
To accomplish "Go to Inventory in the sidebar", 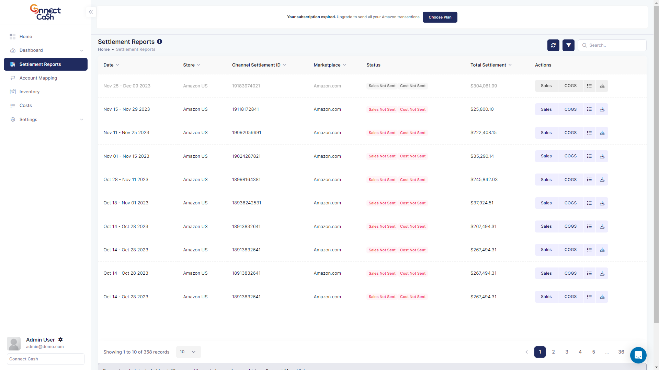I will [30, 92].
